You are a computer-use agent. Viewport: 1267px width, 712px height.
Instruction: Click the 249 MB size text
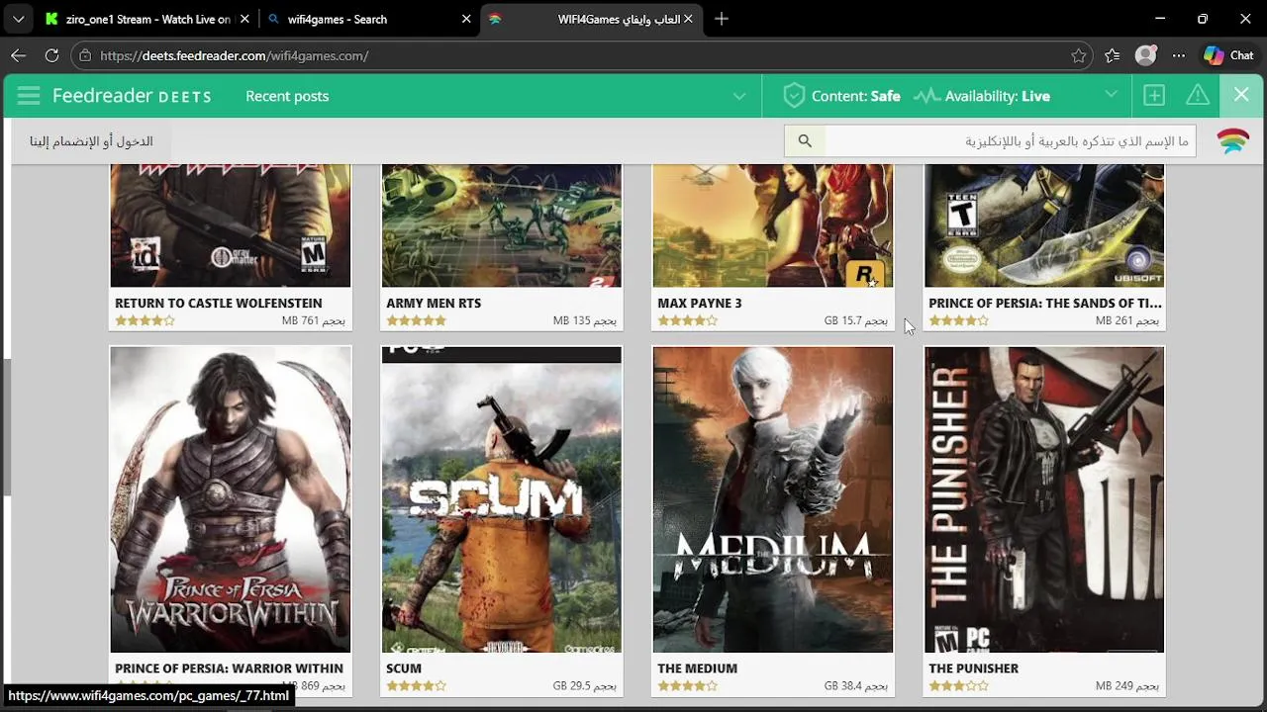click(1127, 685)
